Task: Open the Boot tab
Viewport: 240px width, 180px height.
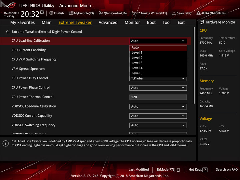Action: tap(151, 23)
